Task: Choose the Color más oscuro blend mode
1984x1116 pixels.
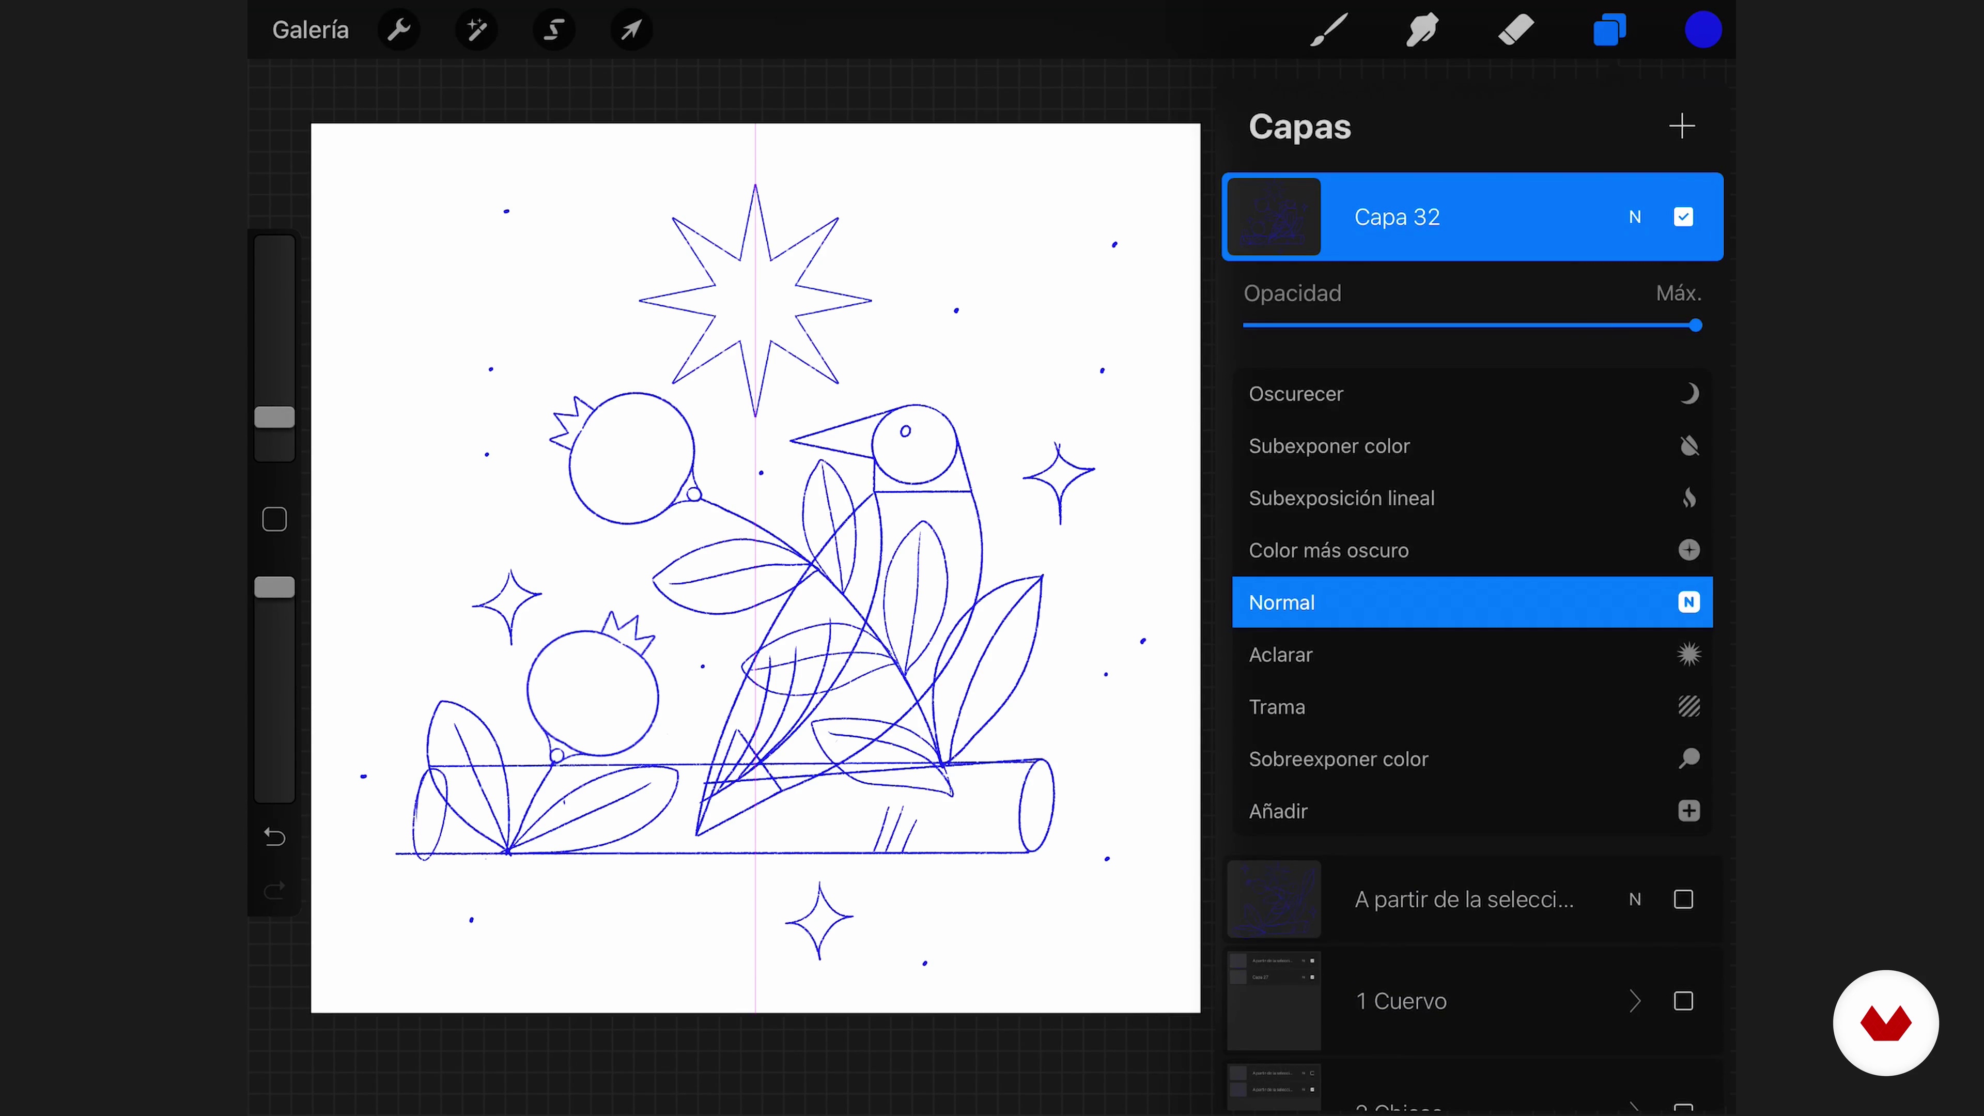Action: (1472, 550)
